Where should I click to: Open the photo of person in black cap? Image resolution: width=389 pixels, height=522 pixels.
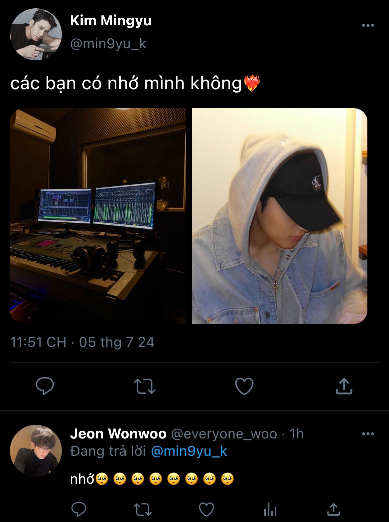coord(280,216)
